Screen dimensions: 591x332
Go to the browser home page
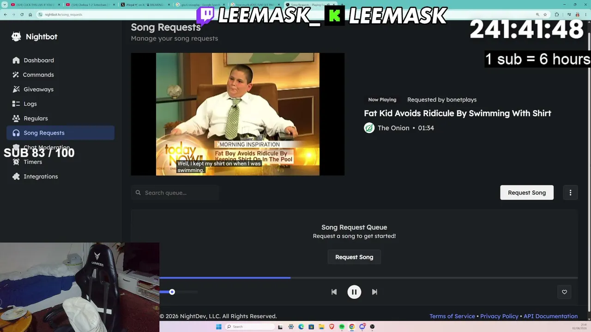pos(30,14)
